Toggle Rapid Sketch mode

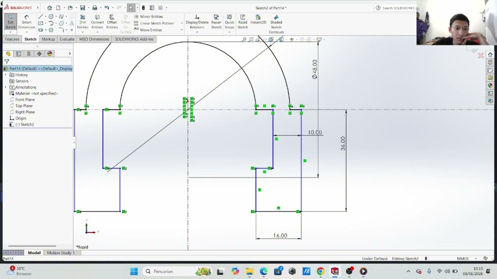click(x=243, y=22)
